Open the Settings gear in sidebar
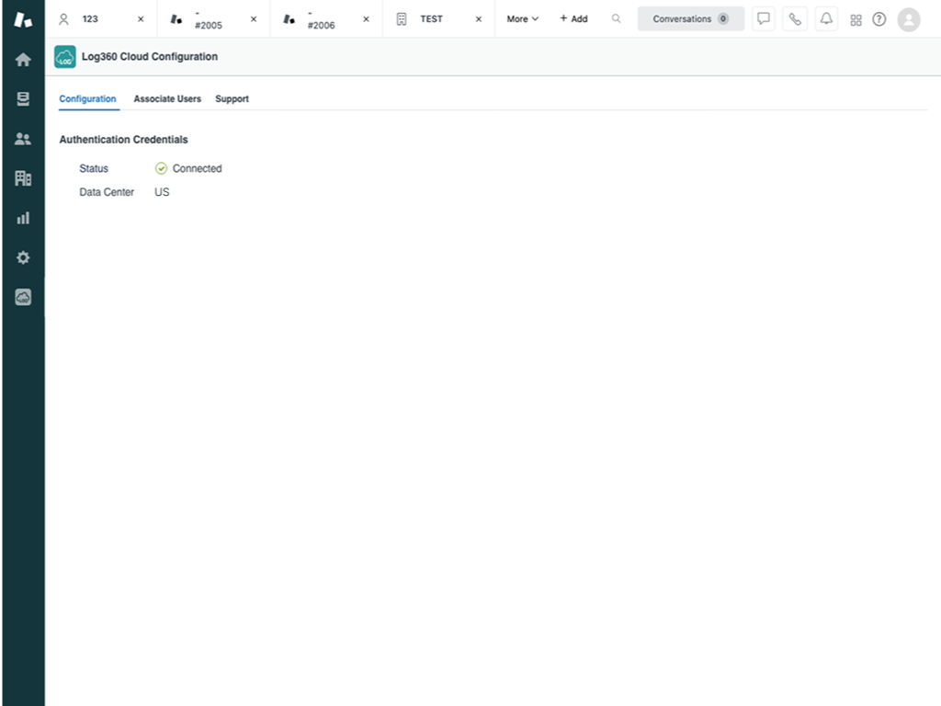This screenshot has height=706, width=941. (23, 257)
